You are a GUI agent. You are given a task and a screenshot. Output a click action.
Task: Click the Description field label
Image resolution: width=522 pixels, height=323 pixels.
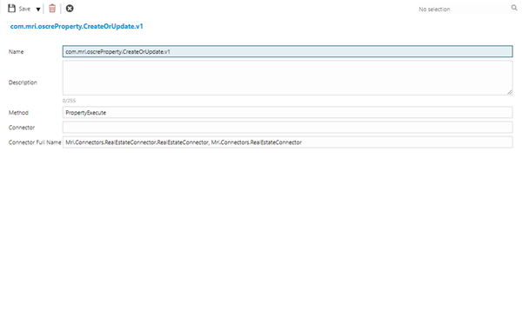23,82
